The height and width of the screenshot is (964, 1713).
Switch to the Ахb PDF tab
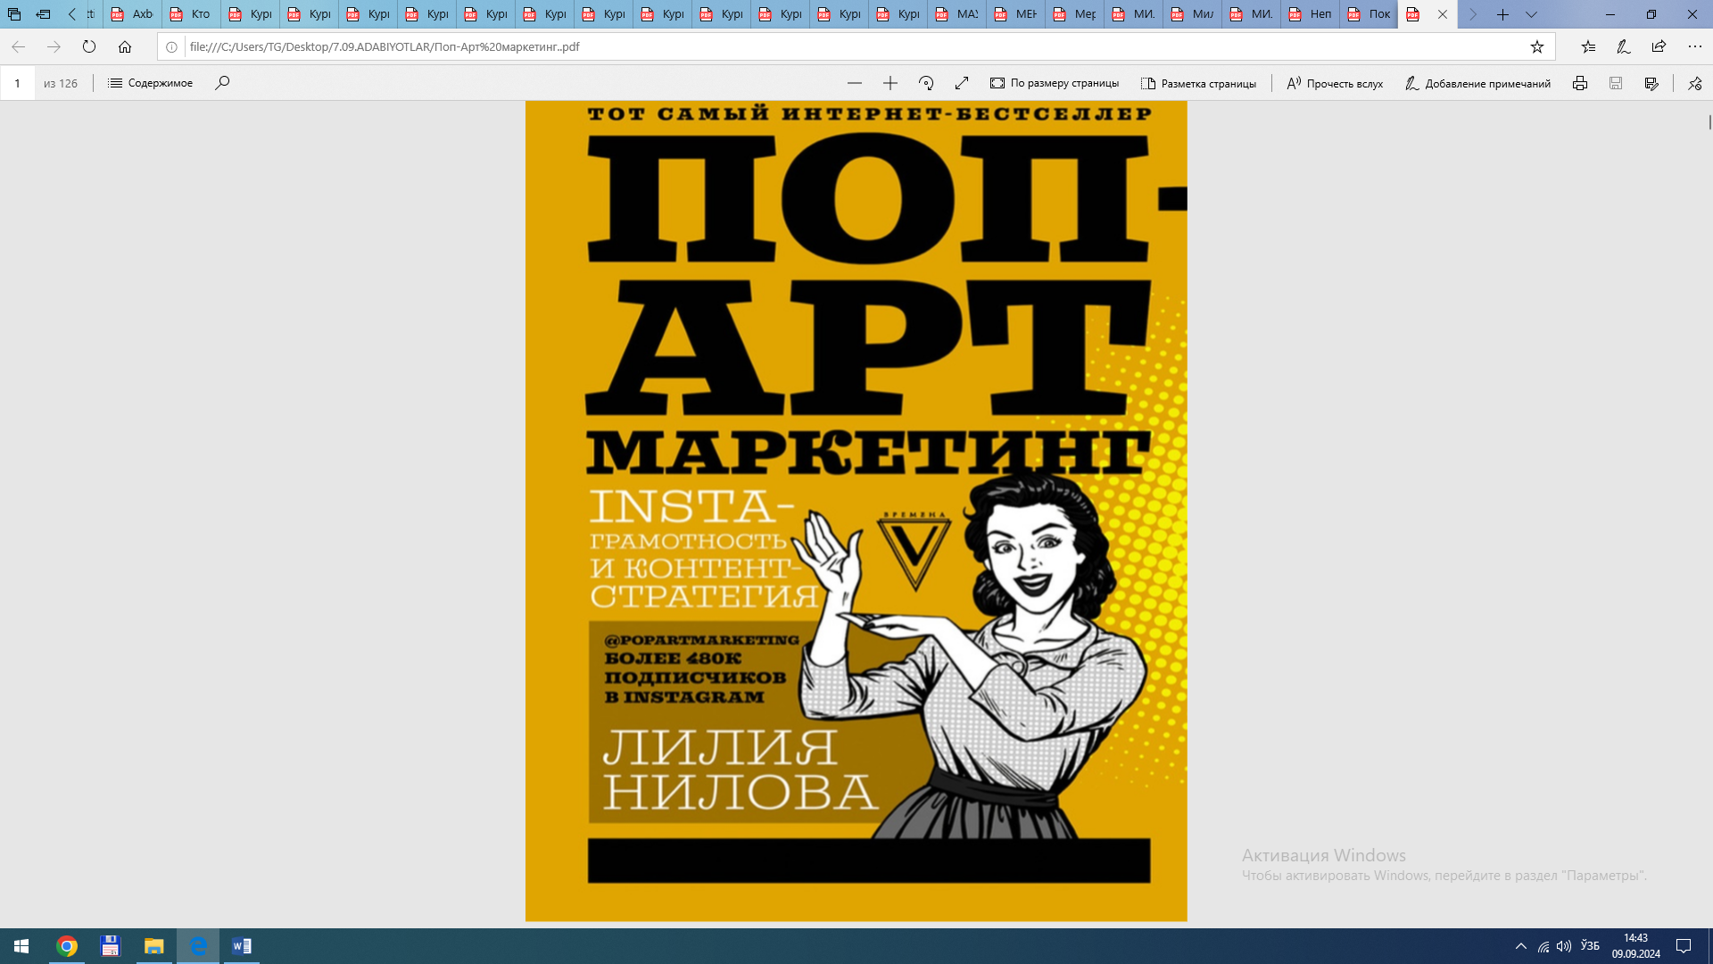pyautogui.click(x=132, y=14)
